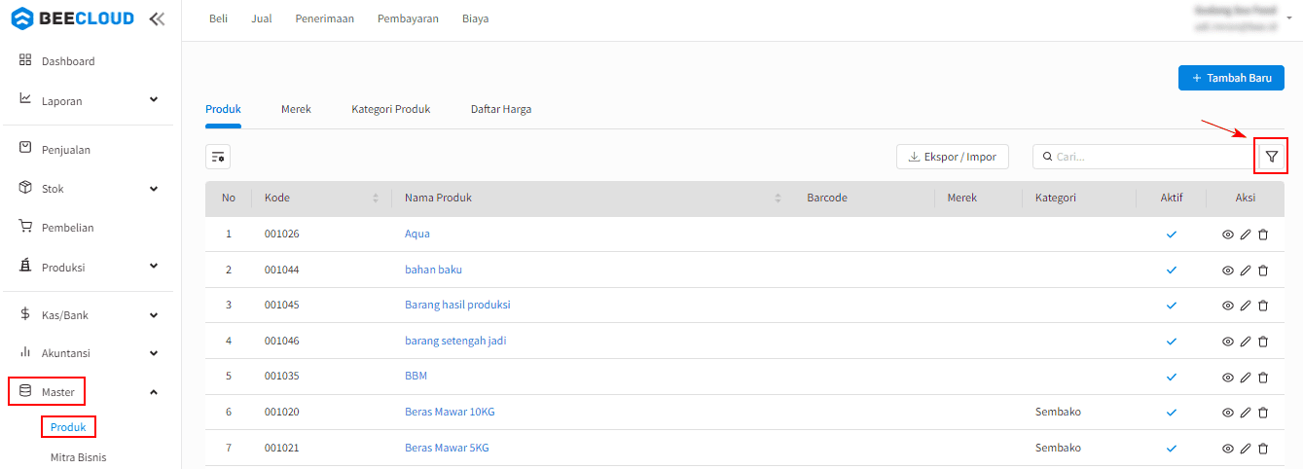
Task: Edit Barang hasil produksi pencil icon
Action: 1246,306
